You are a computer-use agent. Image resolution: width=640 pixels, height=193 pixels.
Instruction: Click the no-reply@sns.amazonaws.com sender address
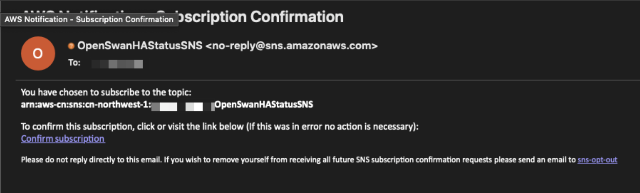click(292, 45)
